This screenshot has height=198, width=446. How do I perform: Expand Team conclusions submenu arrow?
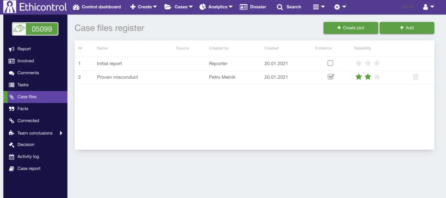pos(61,133)
